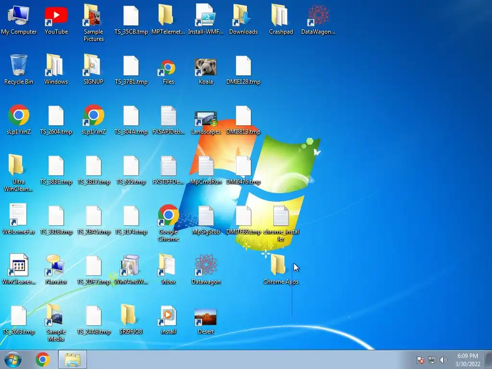The height and width of the screenshot is (369, 492).
Task: Select the TS_3174.tmp file icon
Action: click(x=131, y=216)
